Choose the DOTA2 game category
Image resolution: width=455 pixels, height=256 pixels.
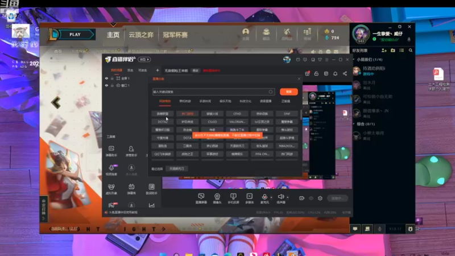pos(163,122)
